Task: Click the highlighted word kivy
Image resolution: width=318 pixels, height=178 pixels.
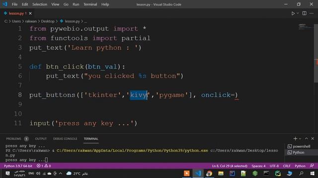Action: [138, 95]
